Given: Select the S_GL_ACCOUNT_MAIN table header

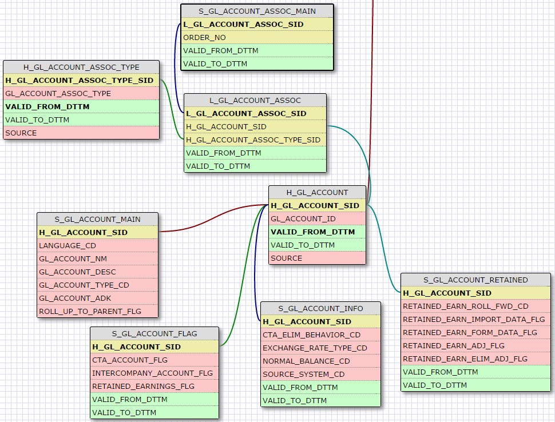Looking at the screenshot, I should 97,219.
